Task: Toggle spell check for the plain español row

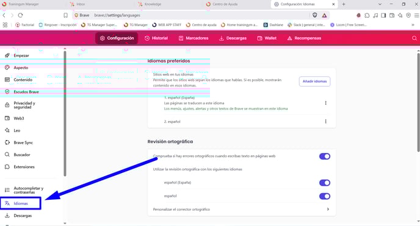Action: tap(325, 196)
